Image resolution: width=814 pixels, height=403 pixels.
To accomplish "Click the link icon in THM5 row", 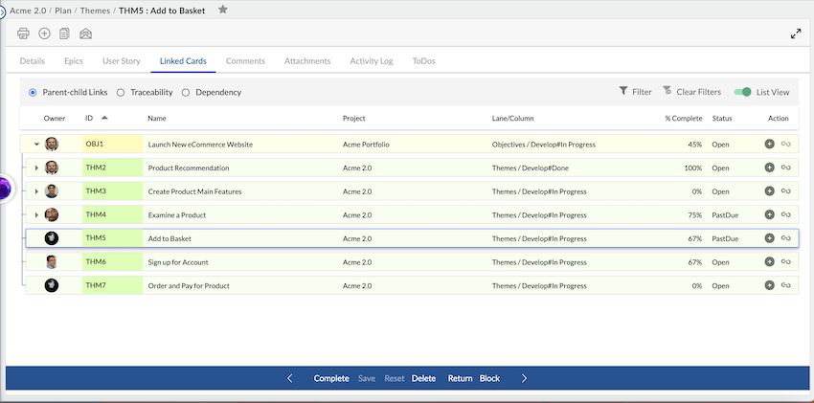I will point(786,238).
